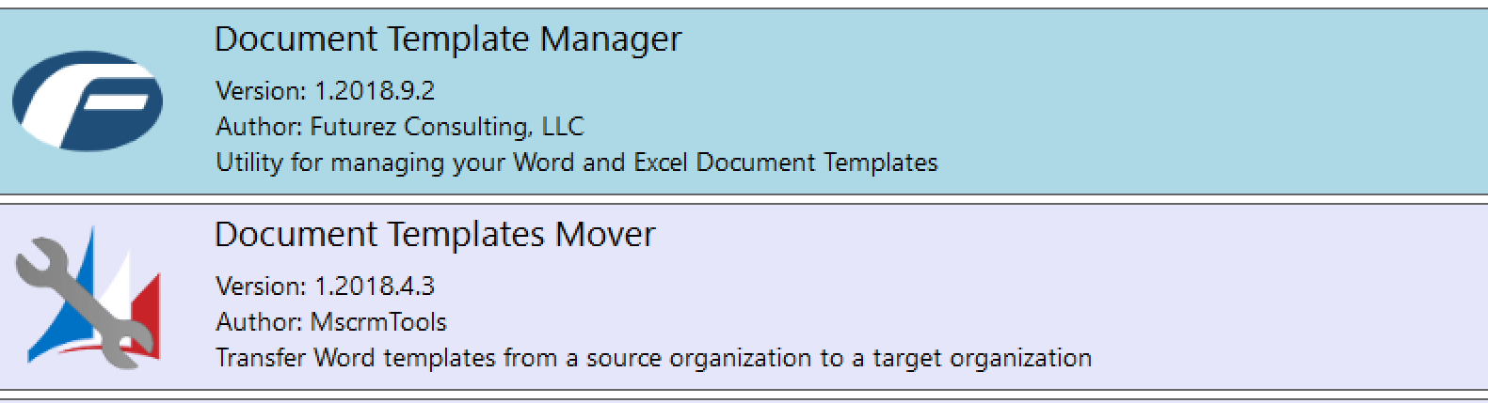Click the Futurez Consulting oval logo icon
Screen dimensions: 1488x403
click(x=87, y=101)
